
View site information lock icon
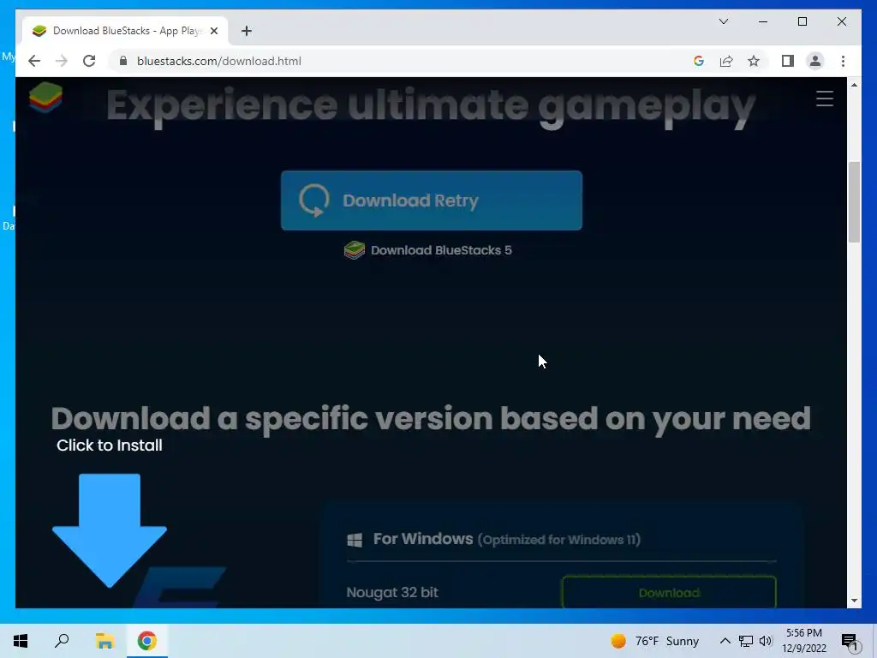[123, 61]
